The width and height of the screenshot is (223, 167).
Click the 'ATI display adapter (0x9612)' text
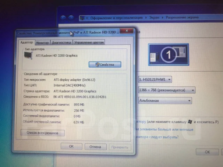coord(74,80)
